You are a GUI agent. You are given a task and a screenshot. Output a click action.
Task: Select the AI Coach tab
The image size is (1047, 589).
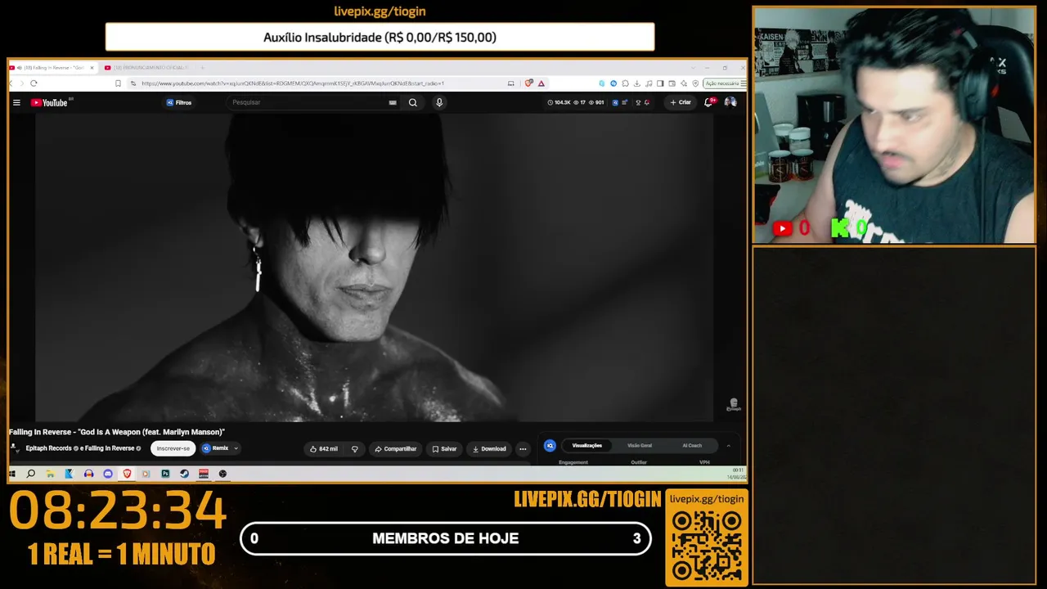[692, 446]
